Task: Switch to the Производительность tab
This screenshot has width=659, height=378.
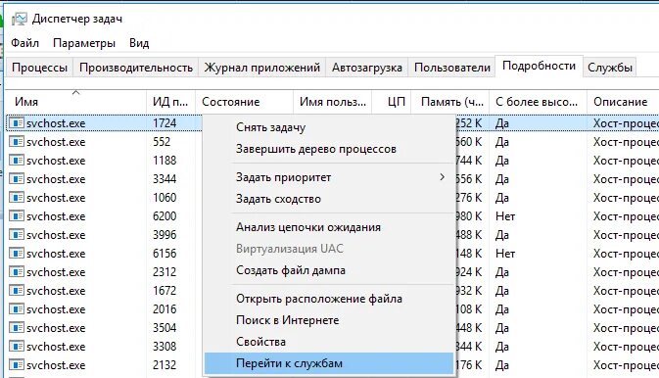Action: [136, 68]
